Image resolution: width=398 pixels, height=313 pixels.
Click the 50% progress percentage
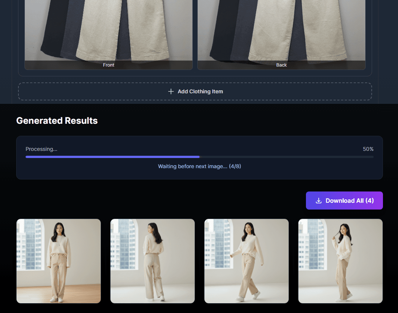tap(368, 149)
